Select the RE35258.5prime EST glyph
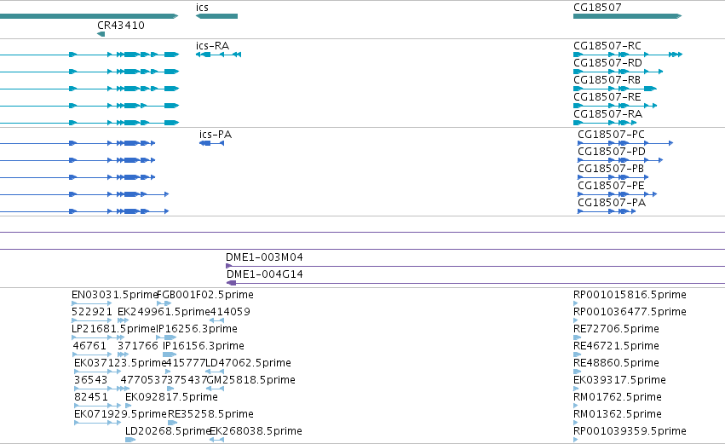Viewport: 725px width, 444px height. click(172, 423)
